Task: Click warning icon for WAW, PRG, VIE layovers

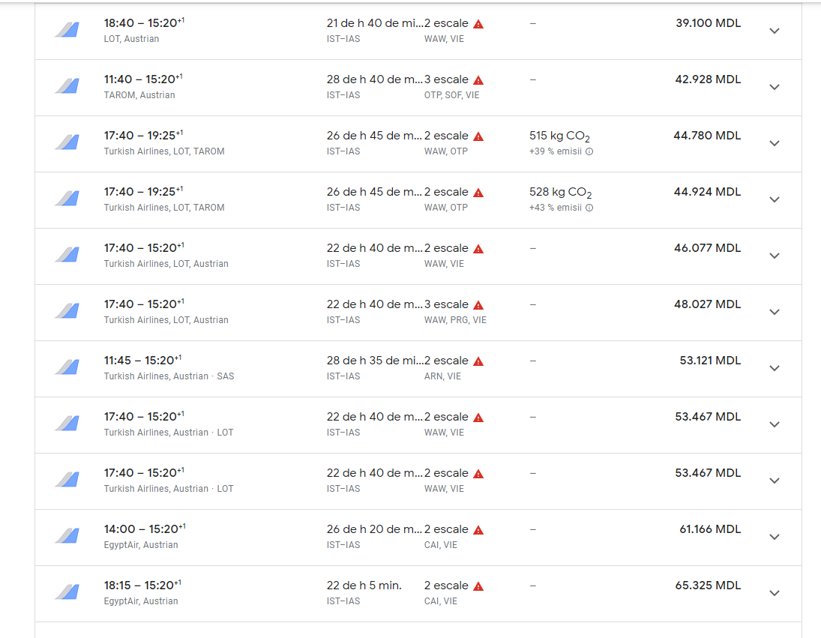Action: click(x=478, y=305)
